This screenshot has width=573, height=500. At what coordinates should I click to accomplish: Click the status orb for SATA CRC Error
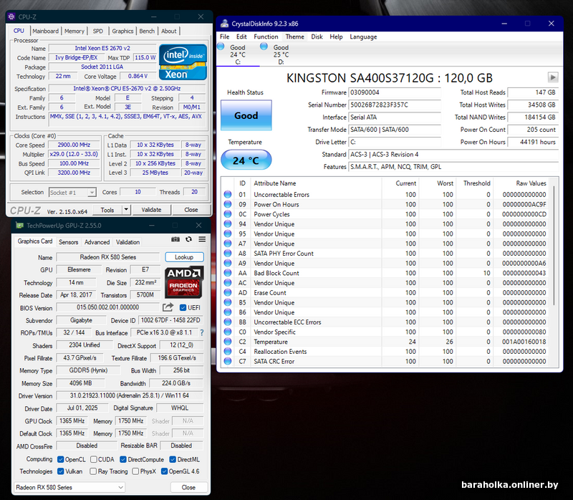[228, 362]
